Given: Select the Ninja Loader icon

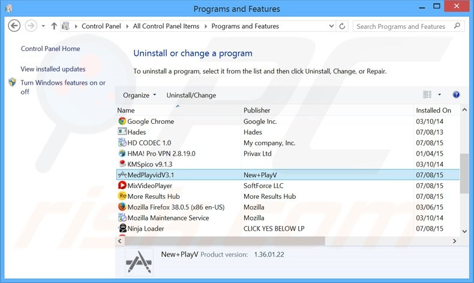Looking at the screenshot, I should coord(122,228).
